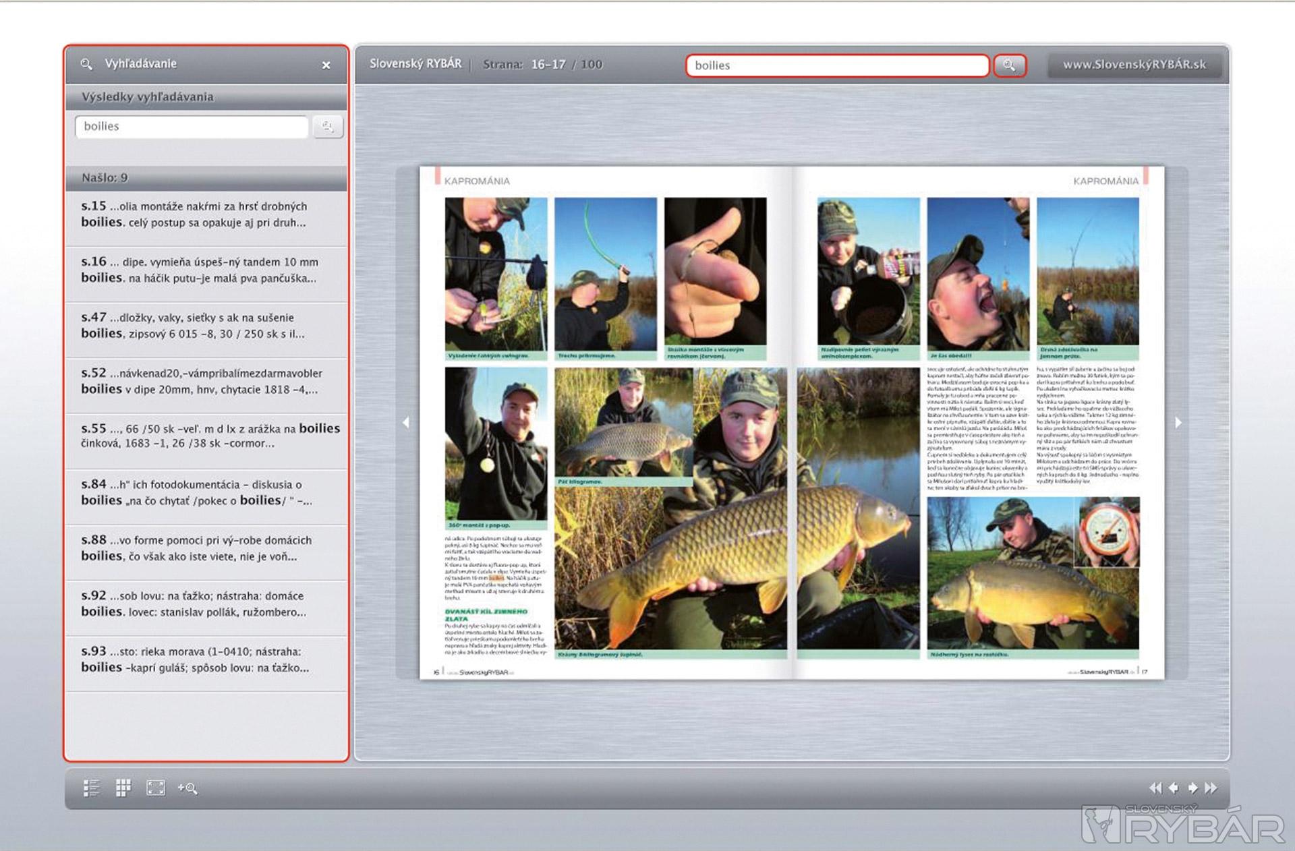Jump to last page with double-right arrow
Screen dimensions: 1295x851
point(1211,788)
